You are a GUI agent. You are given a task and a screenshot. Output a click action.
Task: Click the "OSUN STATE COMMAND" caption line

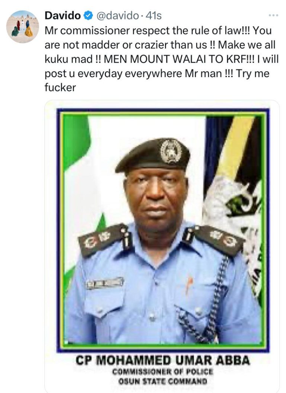click(163, 381)
